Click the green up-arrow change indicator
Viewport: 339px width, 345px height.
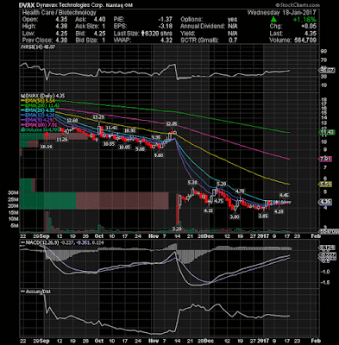(x=274, y=19)
